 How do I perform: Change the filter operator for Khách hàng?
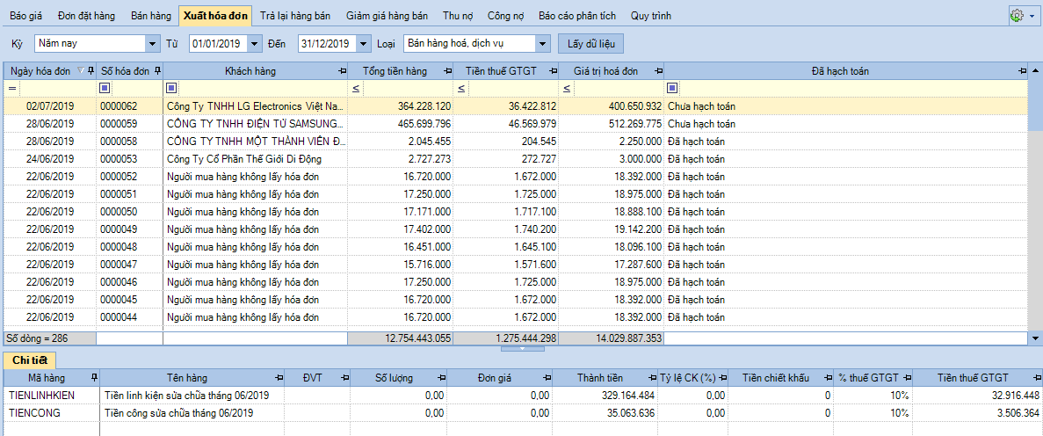171,88
